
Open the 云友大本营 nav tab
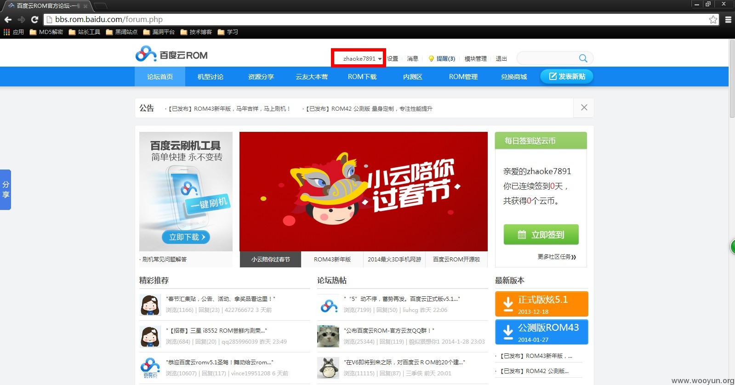(312, 77)
